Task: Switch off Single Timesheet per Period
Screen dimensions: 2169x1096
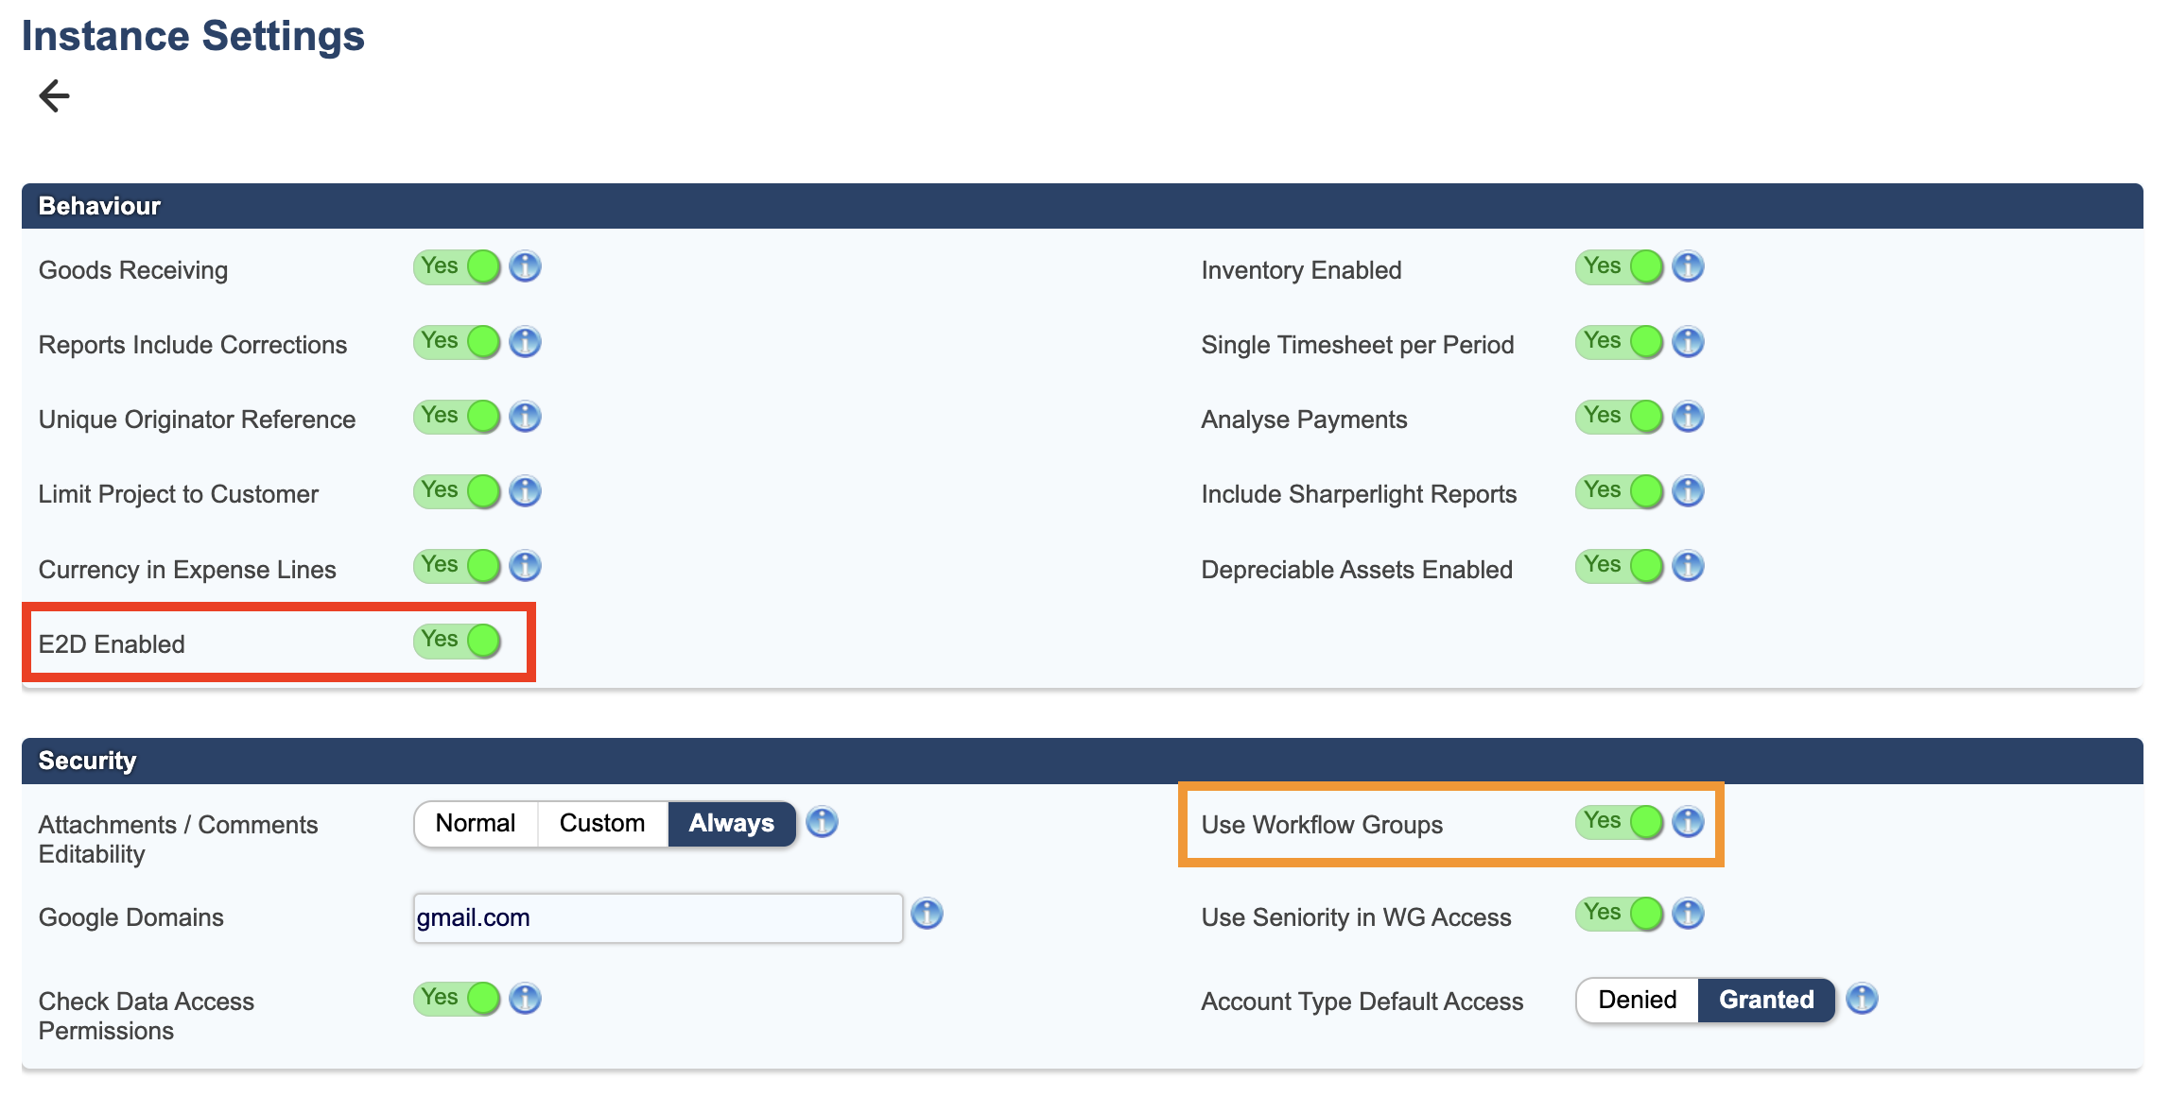Action: 1619,341
